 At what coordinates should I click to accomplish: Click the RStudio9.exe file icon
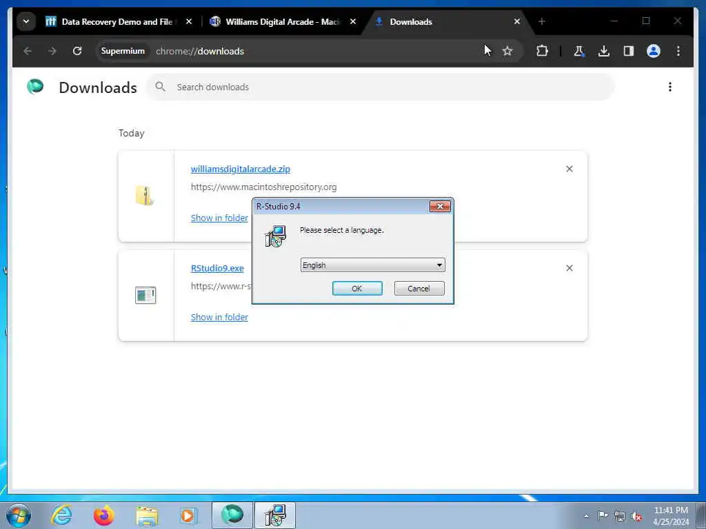145,295
